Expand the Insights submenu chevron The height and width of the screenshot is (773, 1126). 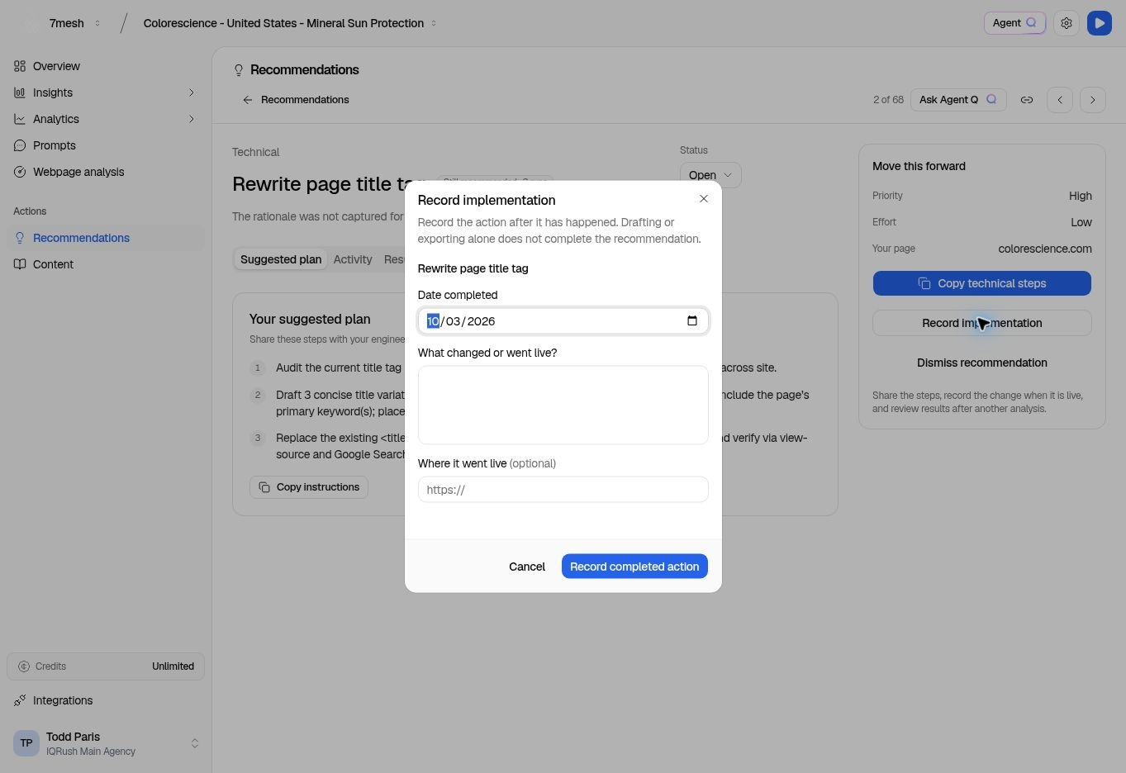(191, 92)
